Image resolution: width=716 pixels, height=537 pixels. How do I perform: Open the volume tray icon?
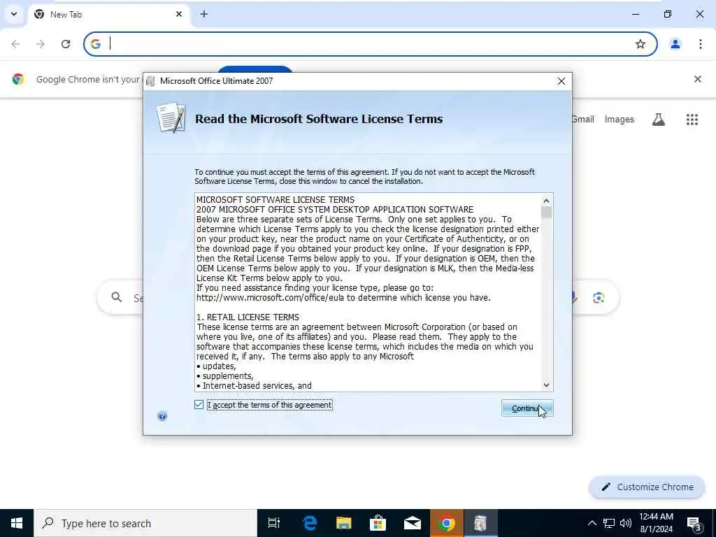(x=626, y=523)
